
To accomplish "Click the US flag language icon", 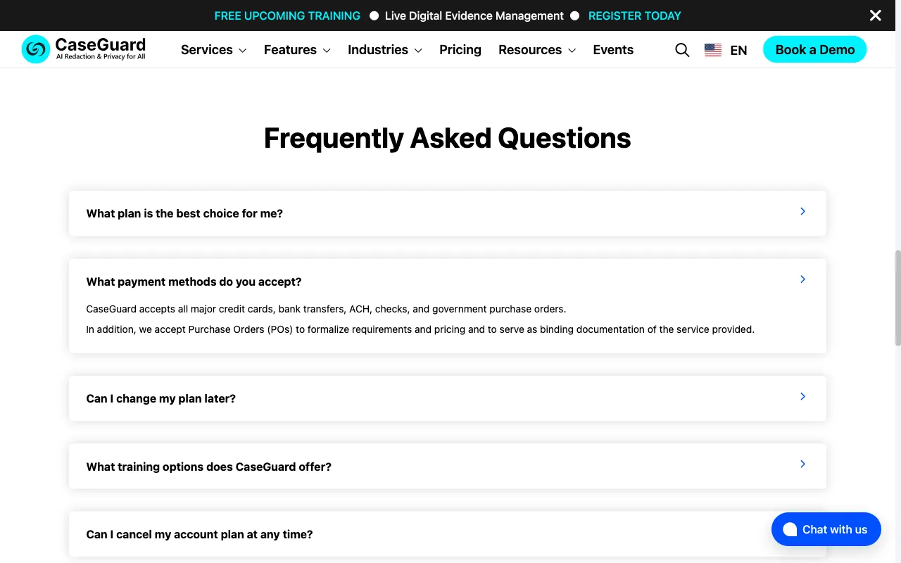I will 713,50.
